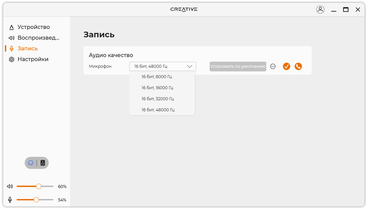
Task: Collapse the microphone audio quality dropdown
Action: point(189,66)
